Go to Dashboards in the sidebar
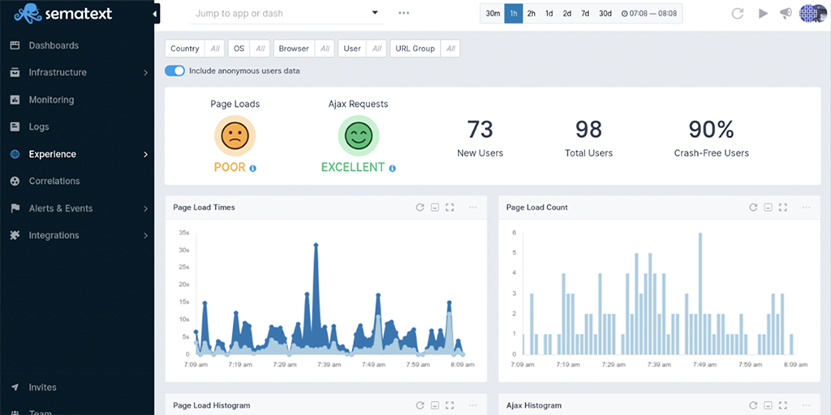The image size is (831, 415). [54, 45]
